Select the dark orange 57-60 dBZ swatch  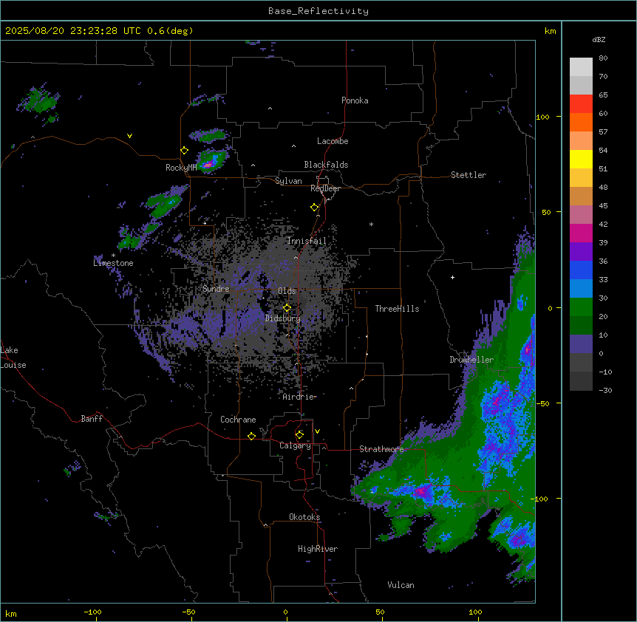tap(581, 122)
